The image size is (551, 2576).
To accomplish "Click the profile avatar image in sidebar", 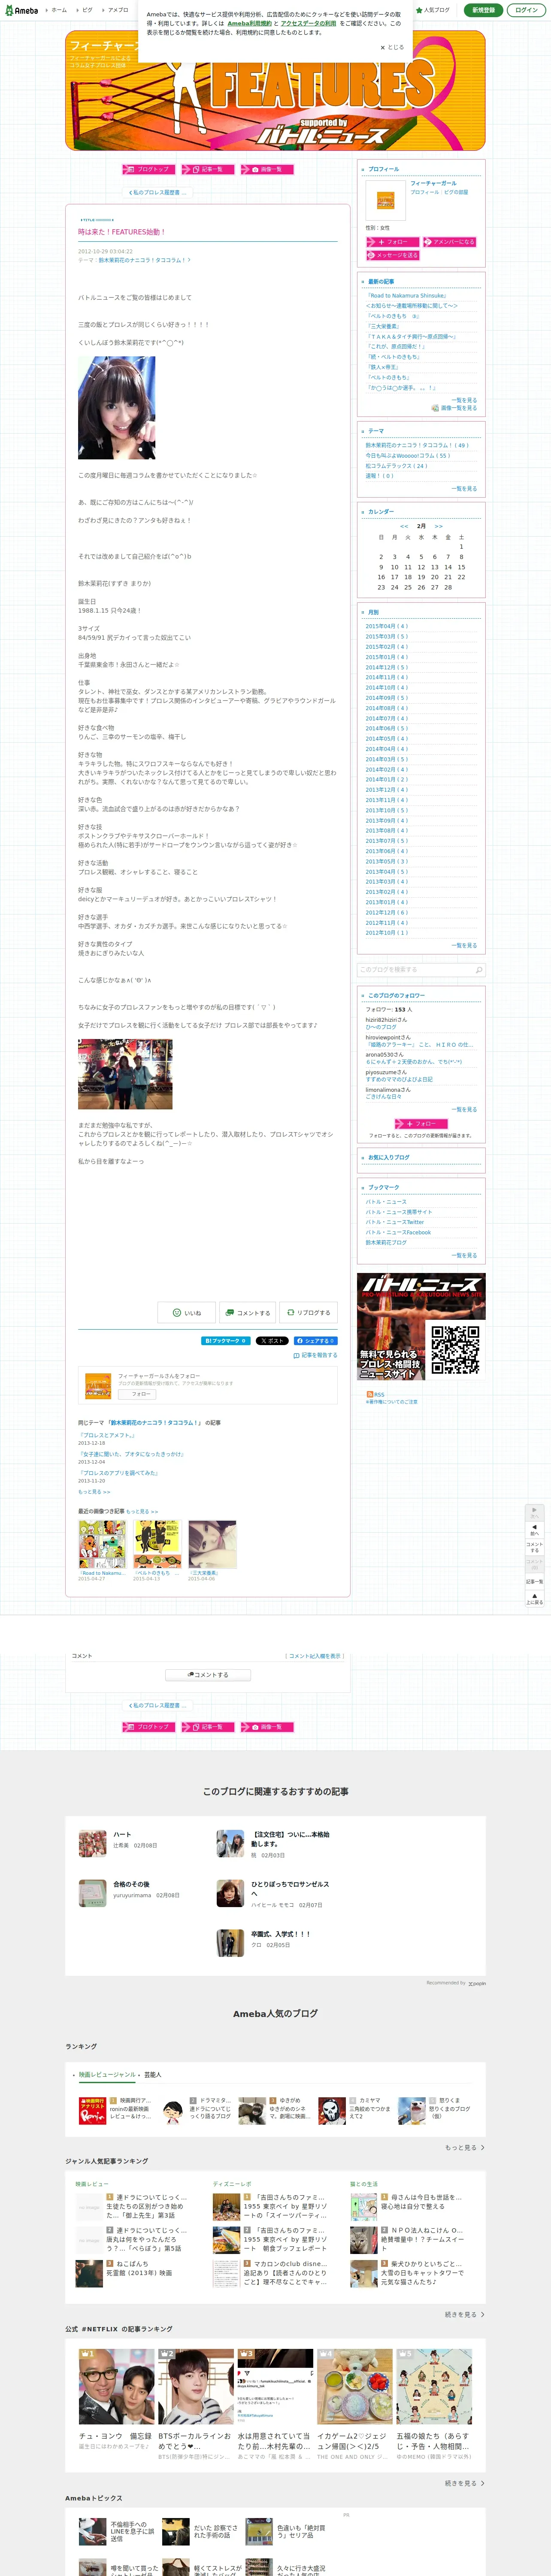I will click(x=385, y=200).
